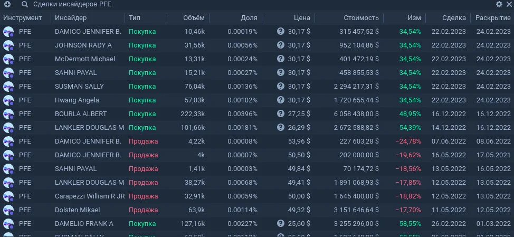Viewport: 514px width, 237px height.
Task: Sort by the Инсайдер column header
Action: (71, 18)
